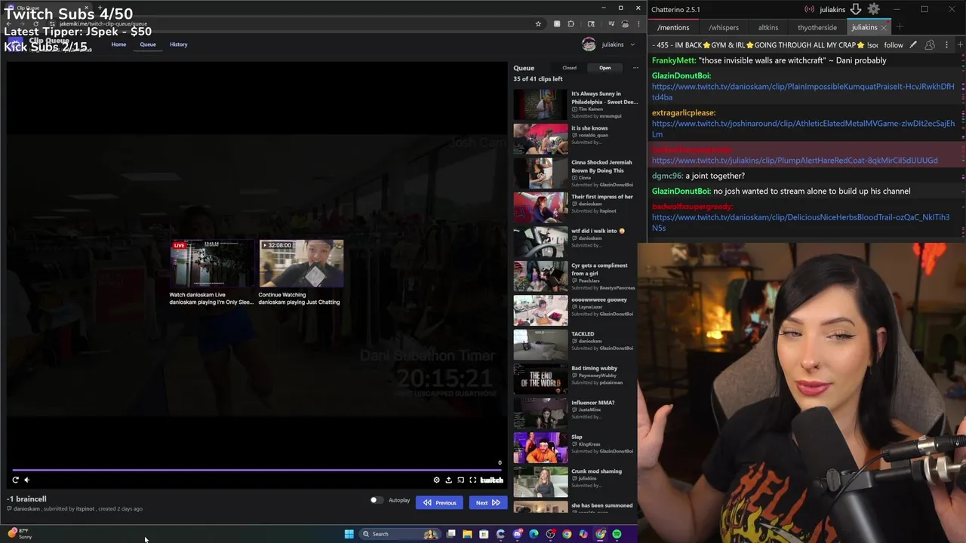The image size is (966, 543).
Task: Open the Chrome three-dots menu
Action: pos(639,24)
